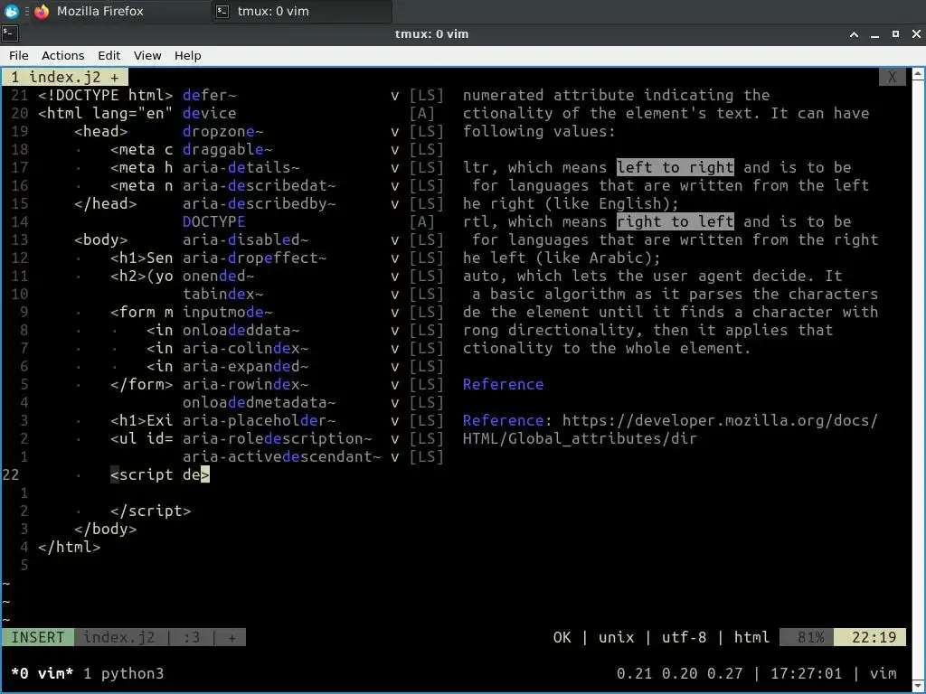
Task: Select 'aria-roledescription~' completion item
Action: point(277,438)
